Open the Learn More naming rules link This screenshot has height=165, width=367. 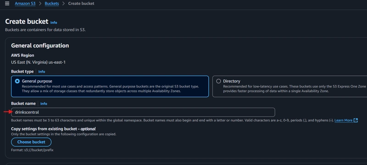pos(343,120)
